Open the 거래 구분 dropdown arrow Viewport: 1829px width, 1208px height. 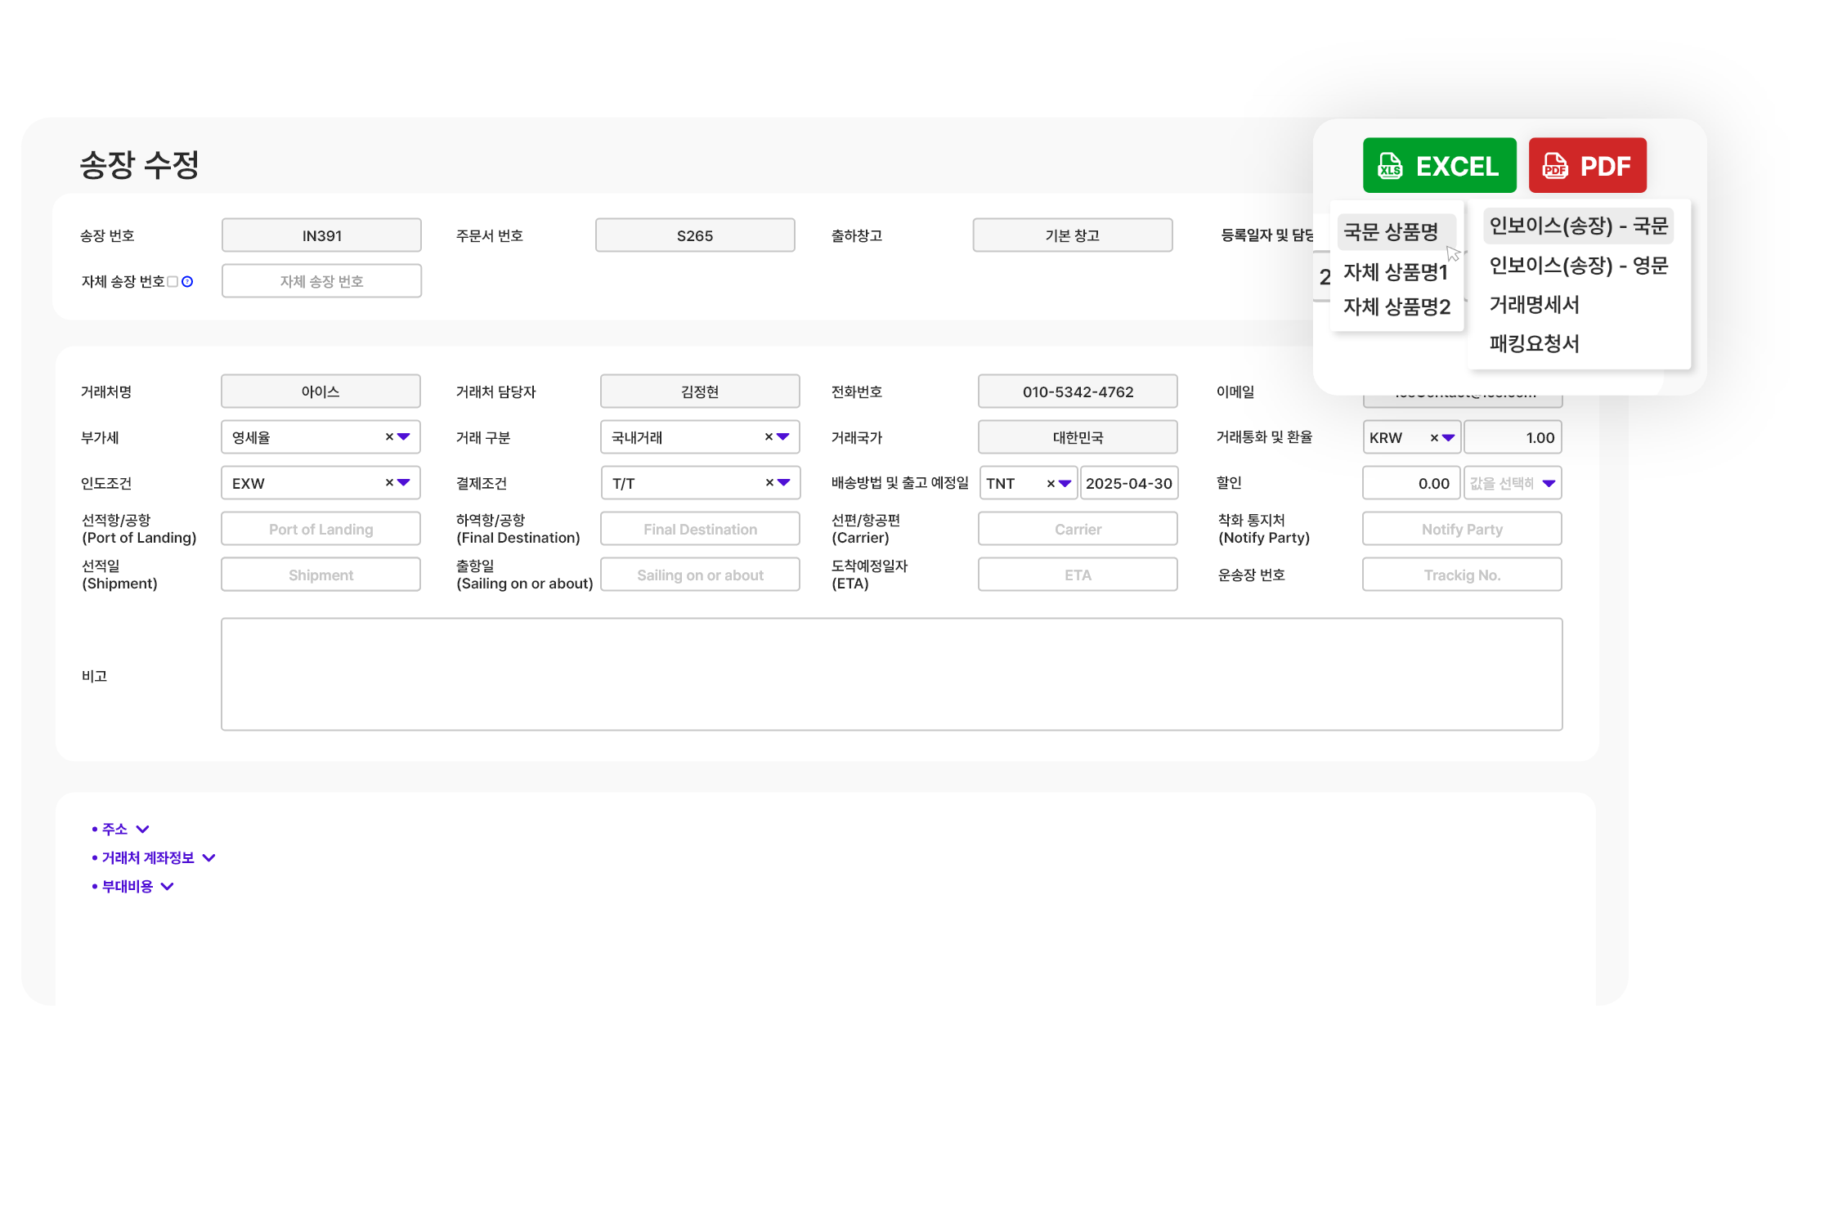pos(783,436)
